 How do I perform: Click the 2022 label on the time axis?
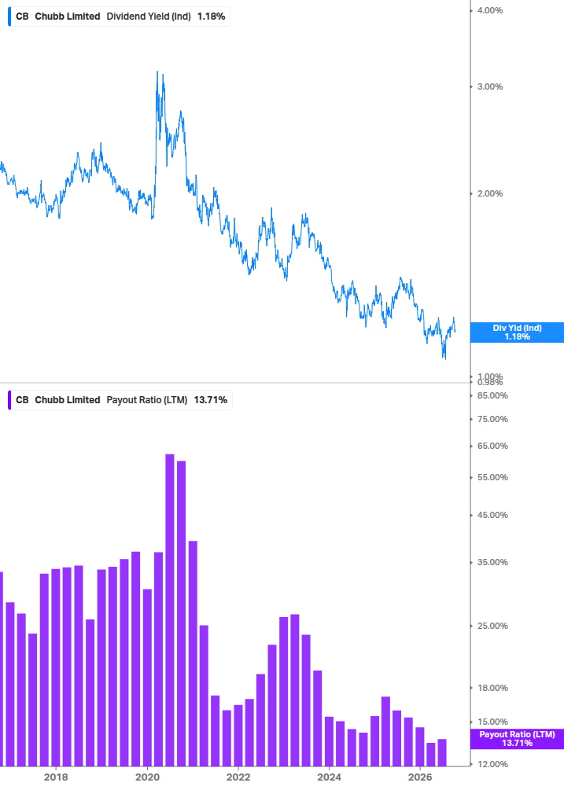238,777
